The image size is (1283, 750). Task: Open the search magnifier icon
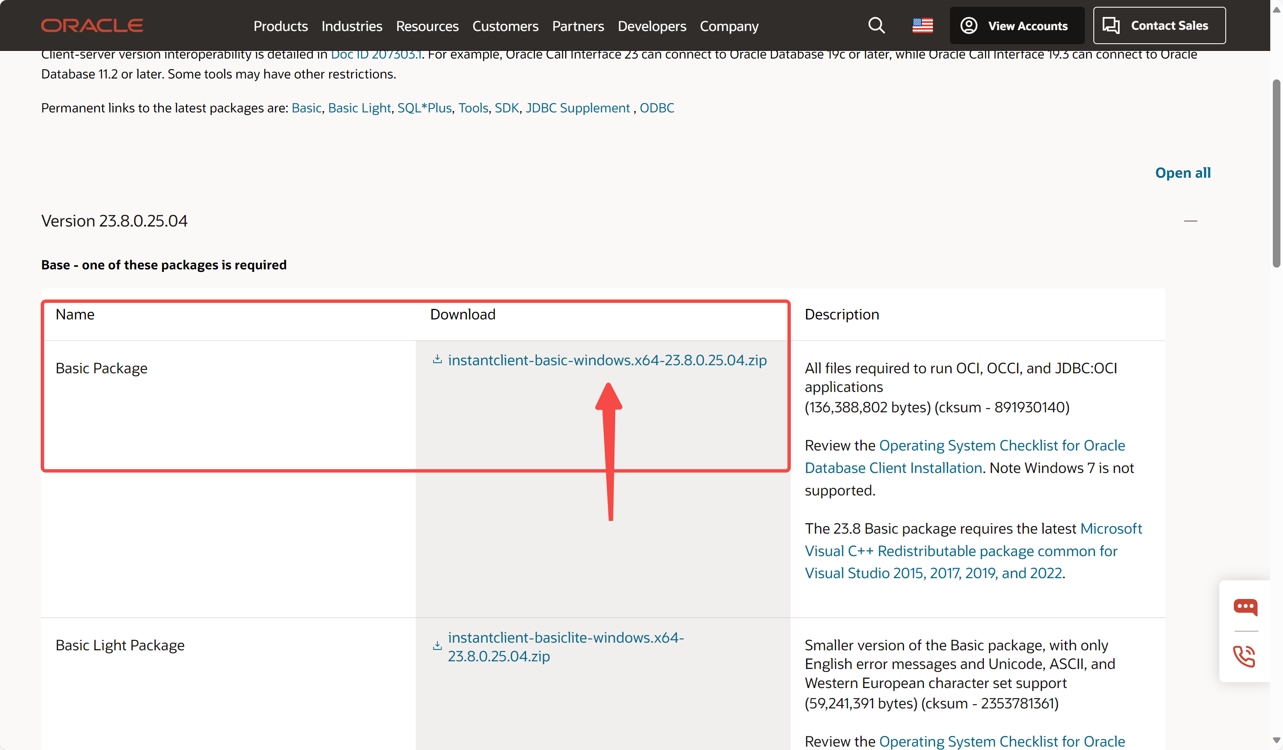pos(876,25)
